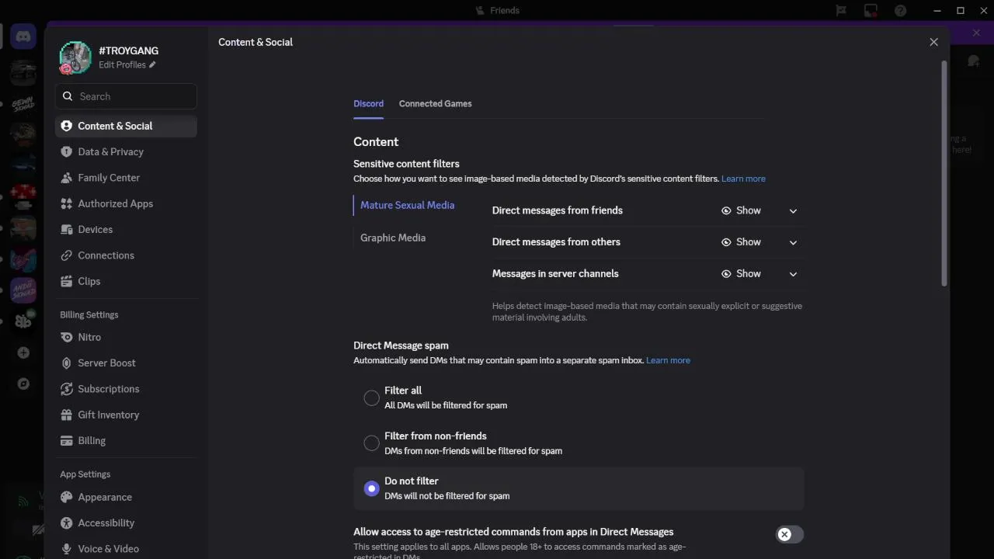Open Voice & Video settings
Viewport: 994px width, 559px height.
108,548
